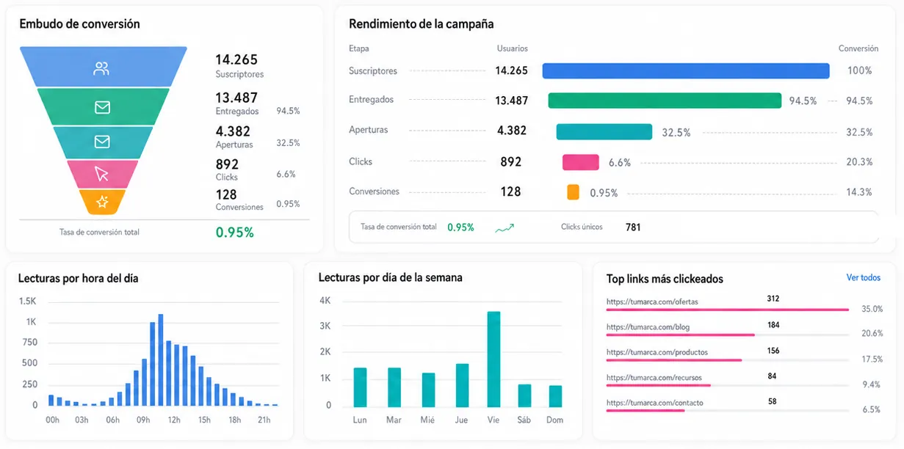The image size is (904, 449).
Task: Click the 4.382 value in the funnel panel
Action: pos(233,131)
